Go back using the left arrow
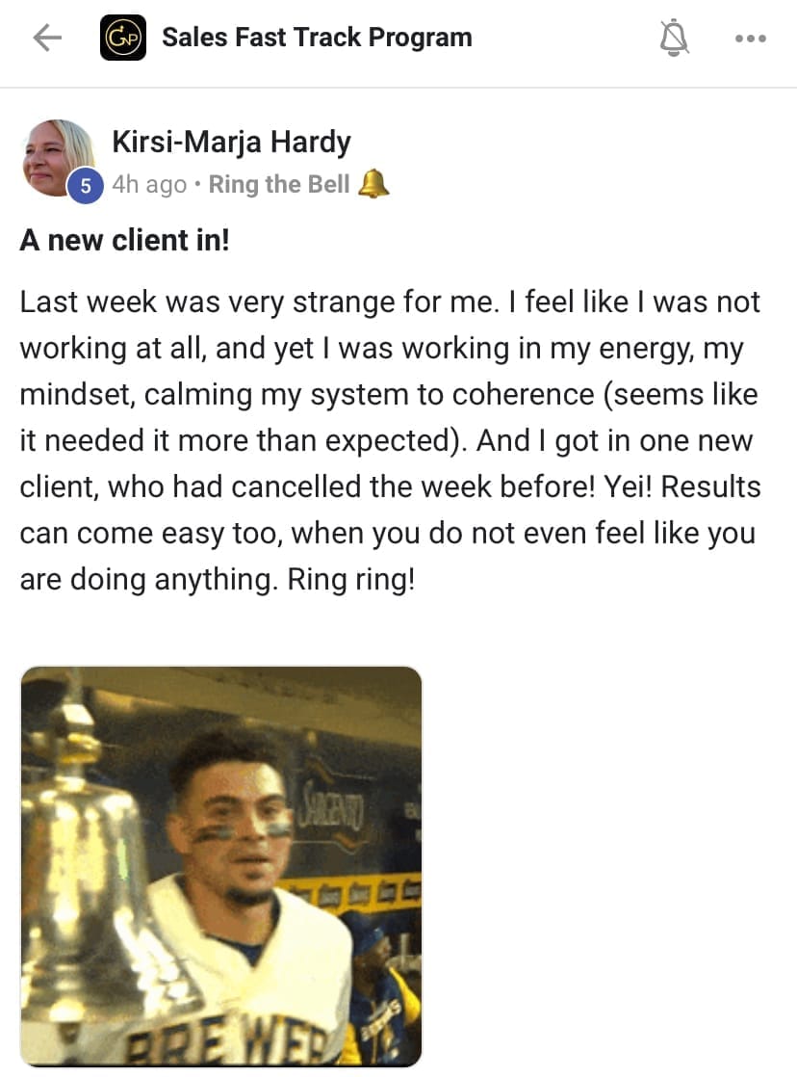 [46, 39]
